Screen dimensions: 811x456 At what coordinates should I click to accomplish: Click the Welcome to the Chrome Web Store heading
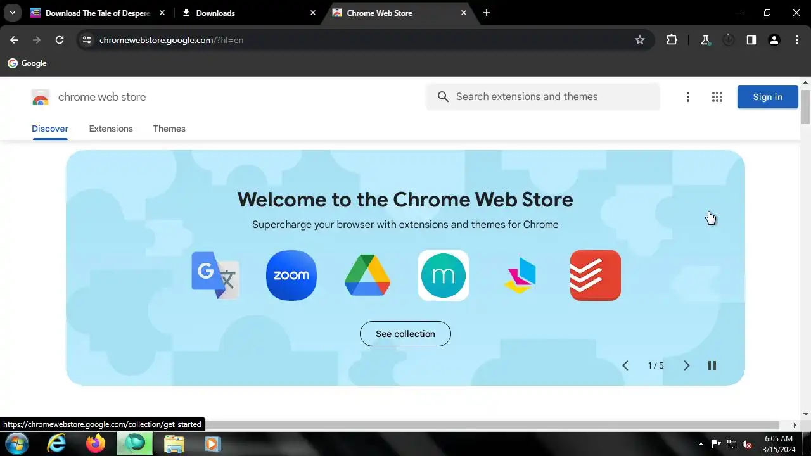click(x=405, y=199)
